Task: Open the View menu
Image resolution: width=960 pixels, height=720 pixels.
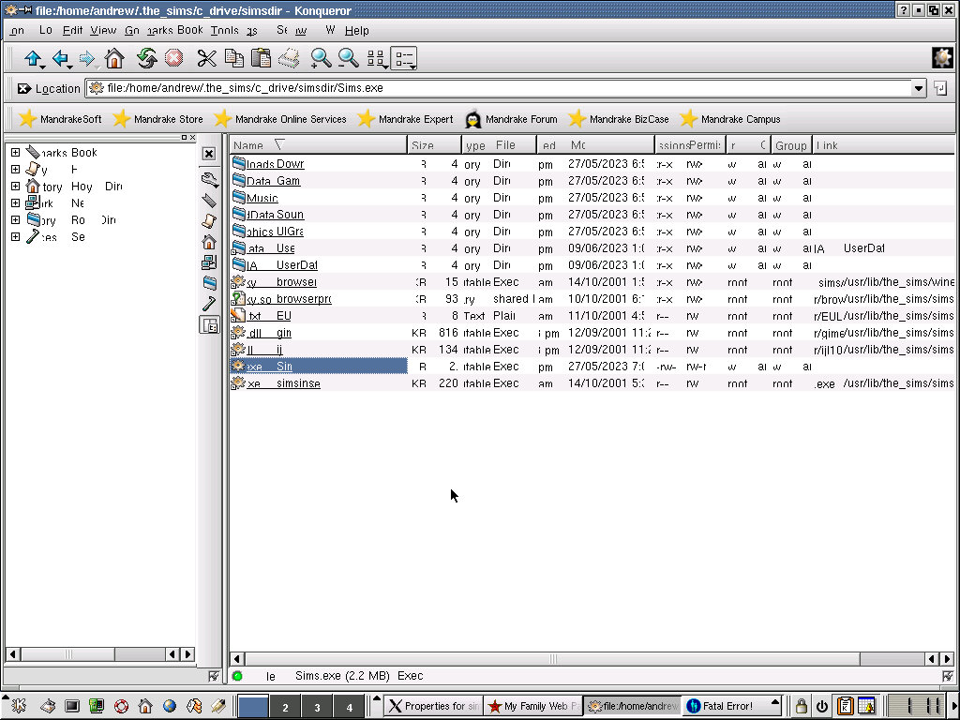Action: [103, 30]
